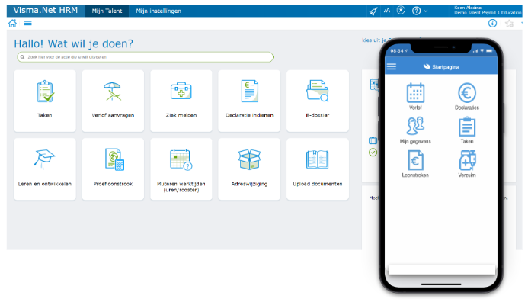Viewport: 528px width, 302px height.
Task: Open the Upload documenten tile
Action: (x=318, y=169)
